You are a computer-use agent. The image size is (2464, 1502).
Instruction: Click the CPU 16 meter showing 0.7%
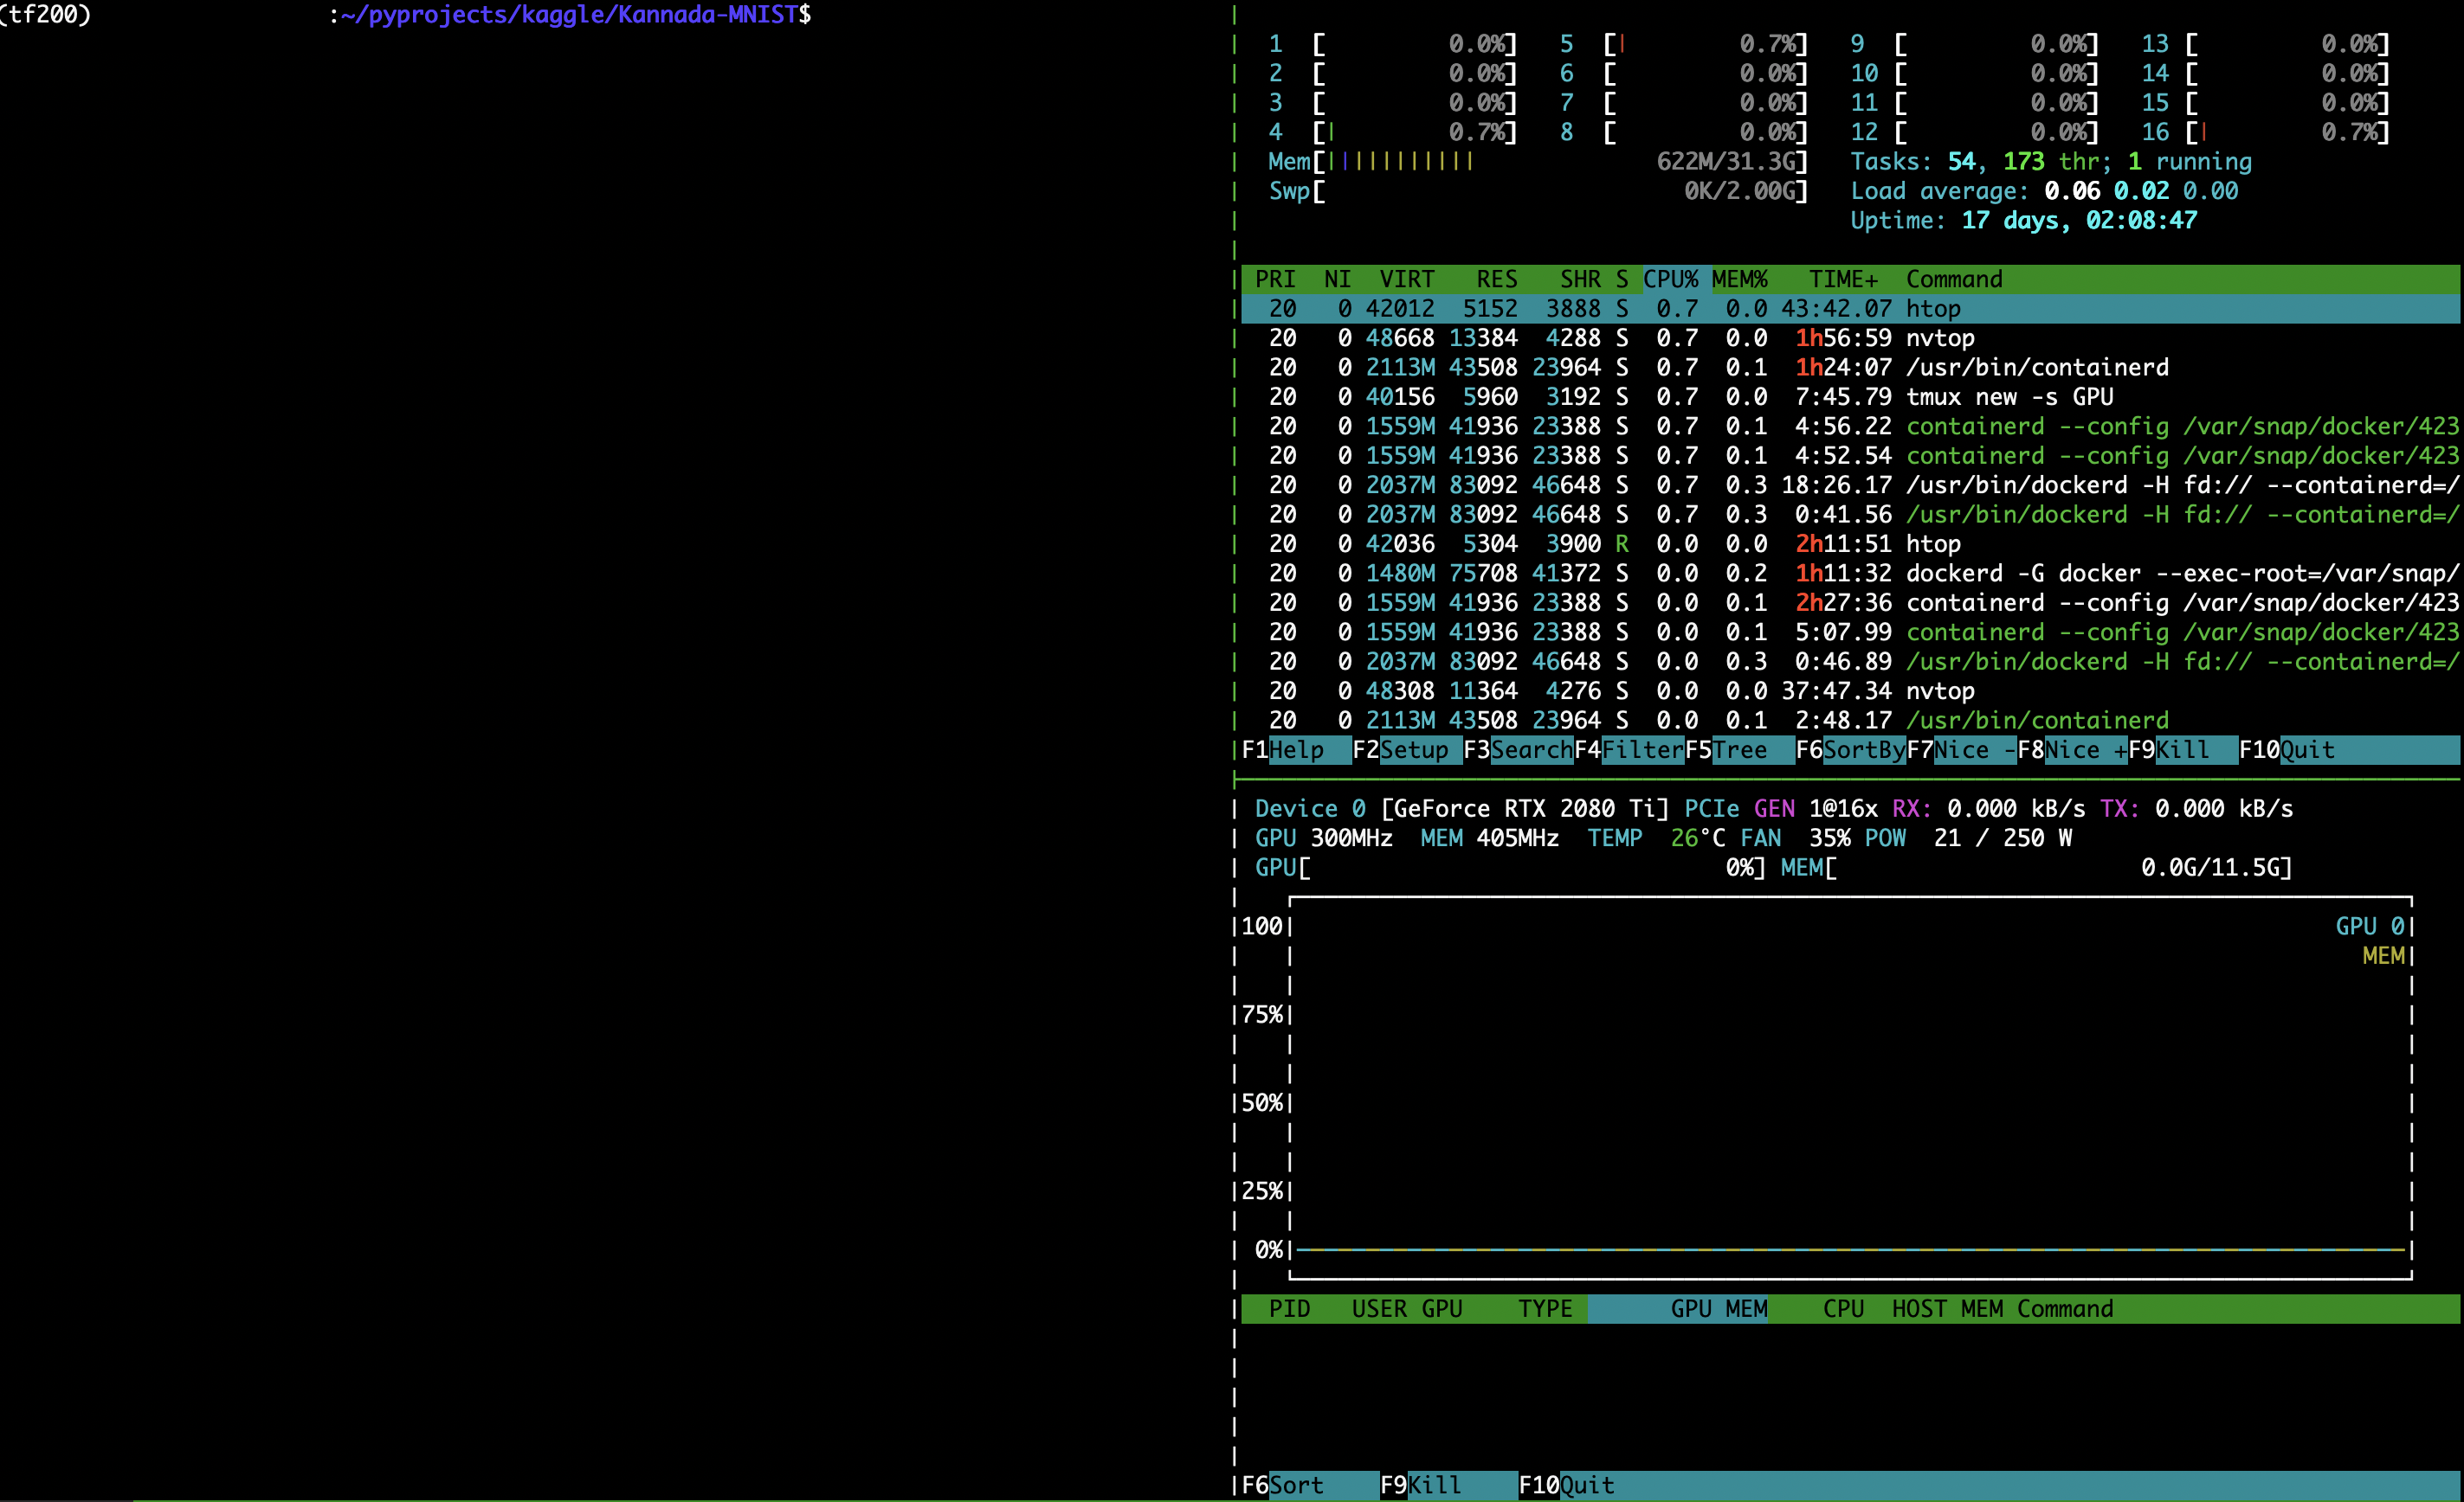point(2266,133)
